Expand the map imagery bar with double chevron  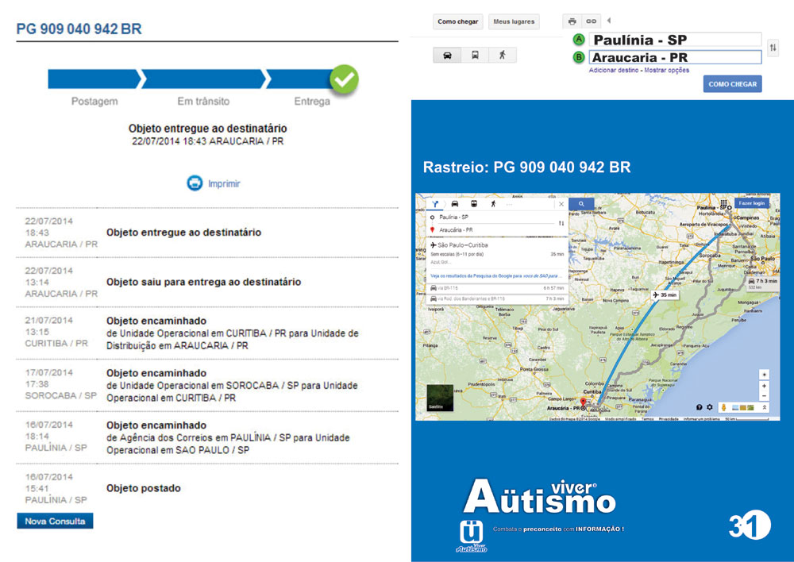(764, 407)
